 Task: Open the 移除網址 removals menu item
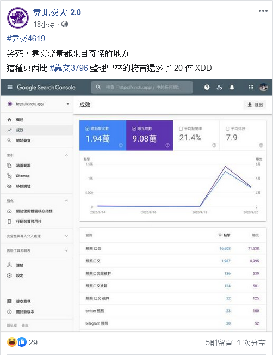[x=37, y=186]
